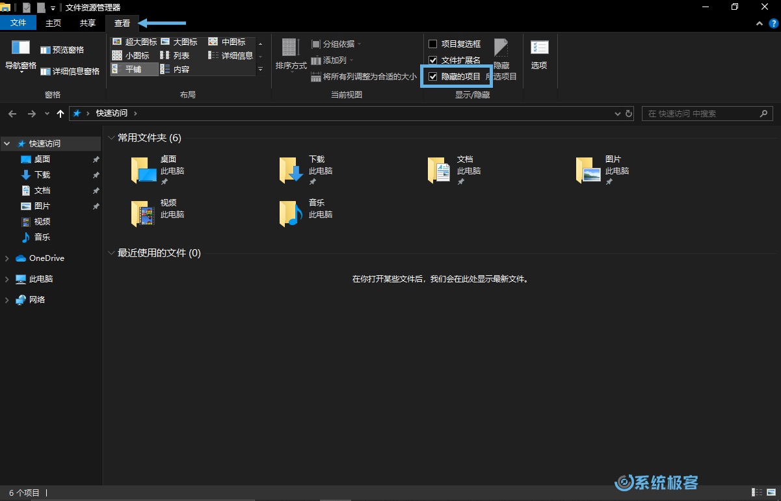This screenshot has width=781, height=501.
Task: Go up one folder level
Action: click(60, 113)
